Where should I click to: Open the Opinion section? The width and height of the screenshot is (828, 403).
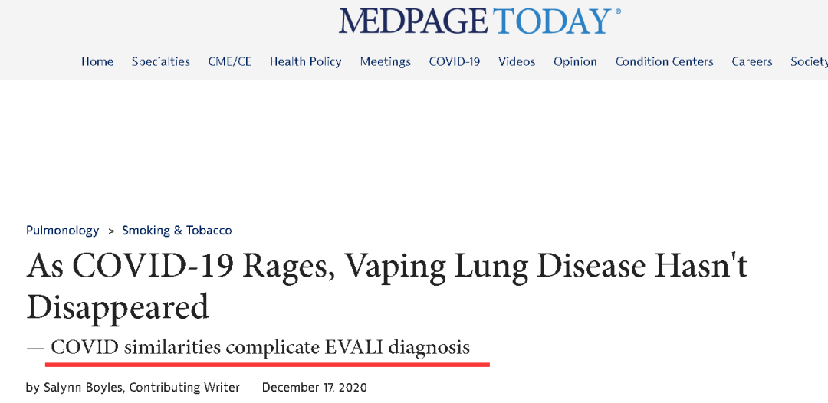pyautogui.click(x=575, y=62)
